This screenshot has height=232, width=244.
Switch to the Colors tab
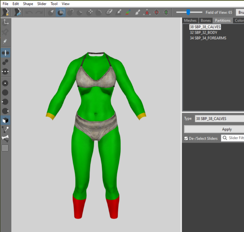[x=239, y=20]
